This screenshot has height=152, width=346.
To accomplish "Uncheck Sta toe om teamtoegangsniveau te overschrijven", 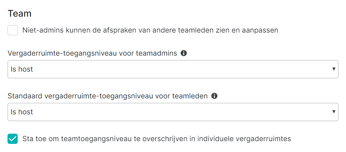I will tap(13, 139).
